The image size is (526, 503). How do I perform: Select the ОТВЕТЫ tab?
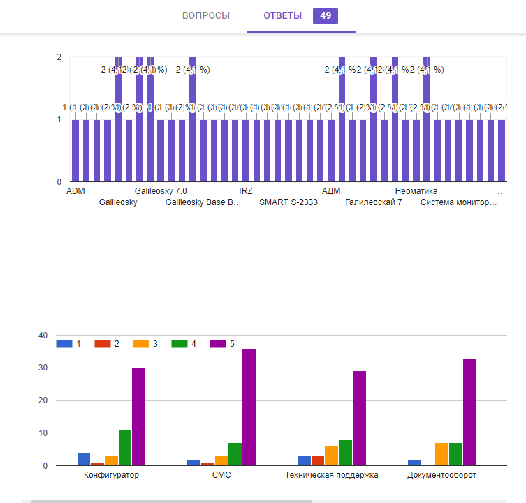pos(282,16)
